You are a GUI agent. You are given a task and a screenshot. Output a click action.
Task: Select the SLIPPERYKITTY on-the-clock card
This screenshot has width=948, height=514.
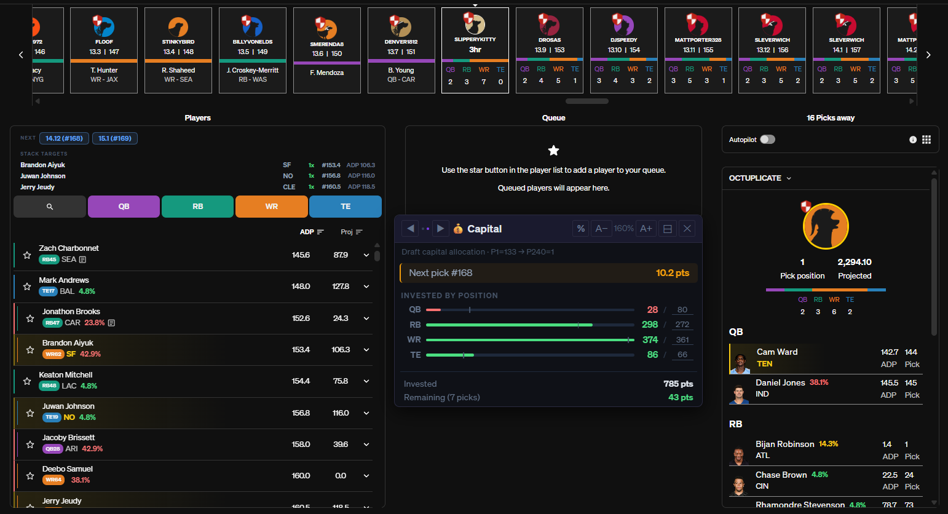click(475, 50)
